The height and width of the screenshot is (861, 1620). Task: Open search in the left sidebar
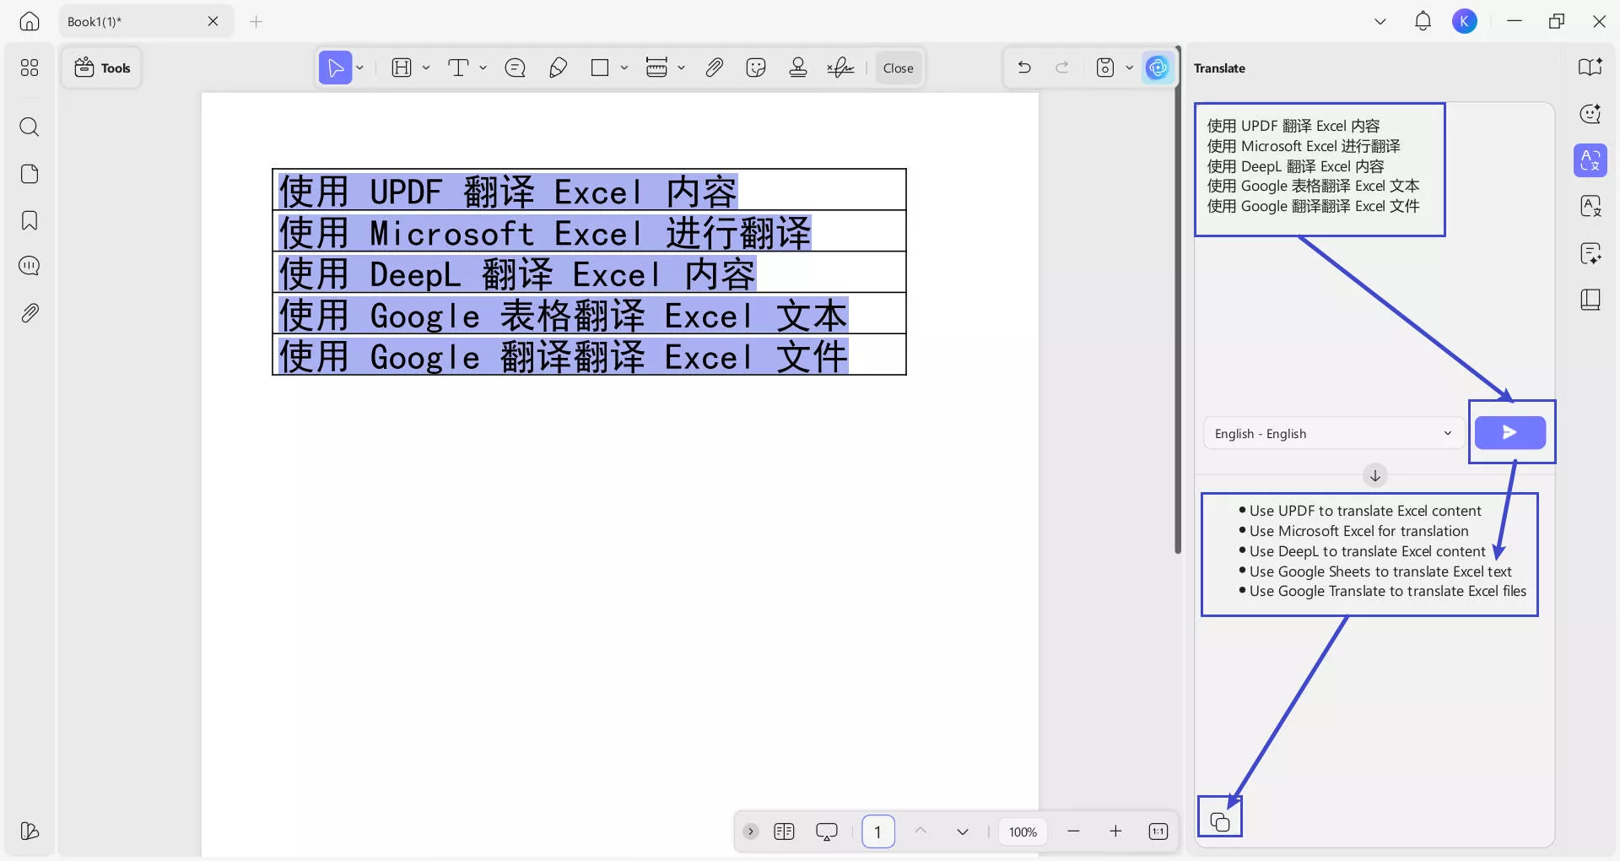pos(30,127)
